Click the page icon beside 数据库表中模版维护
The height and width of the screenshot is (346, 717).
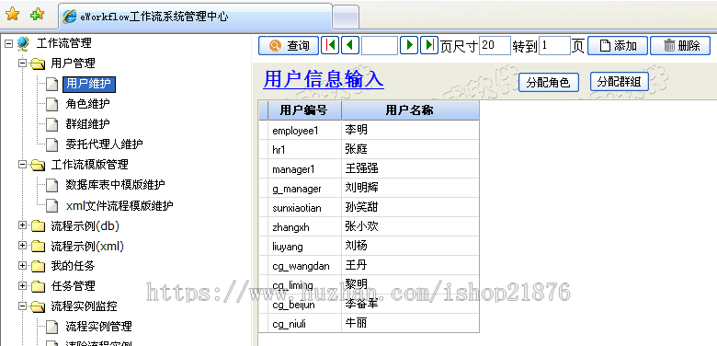click(x=52, y=185)
